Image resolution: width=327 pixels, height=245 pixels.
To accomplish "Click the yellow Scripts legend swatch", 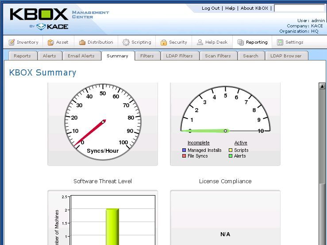I will (x=231, y=150).
